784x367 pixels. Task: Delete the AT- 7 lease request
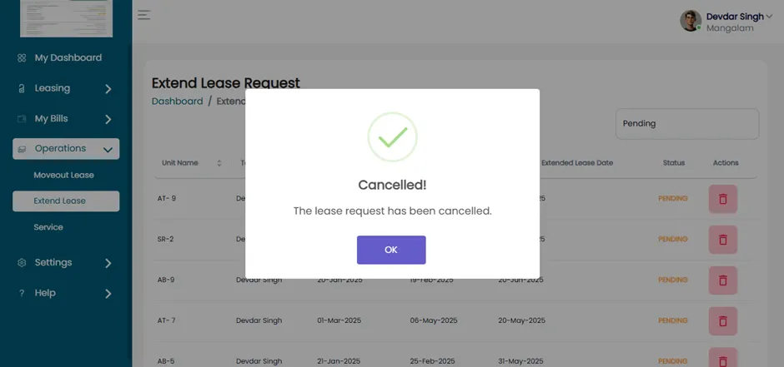722,320
